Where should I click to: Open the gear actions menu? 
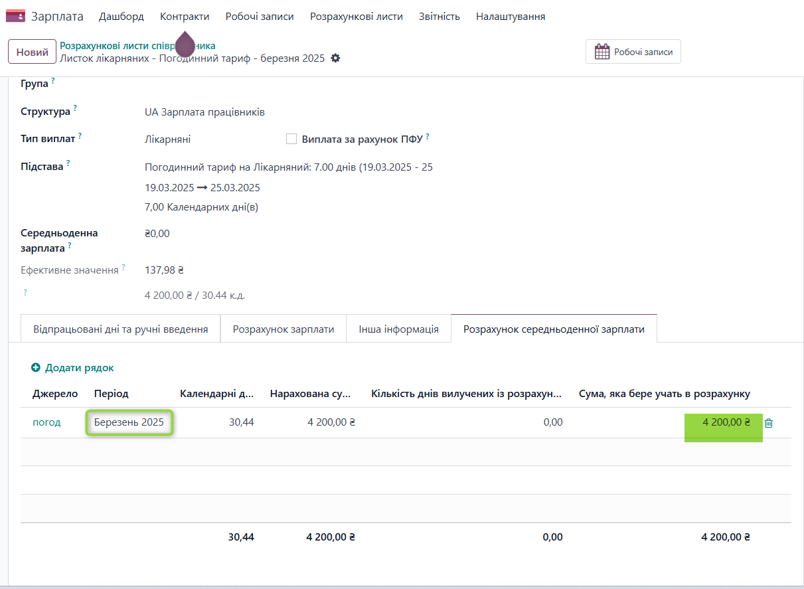pyautogui.click(x=335, y=58)
